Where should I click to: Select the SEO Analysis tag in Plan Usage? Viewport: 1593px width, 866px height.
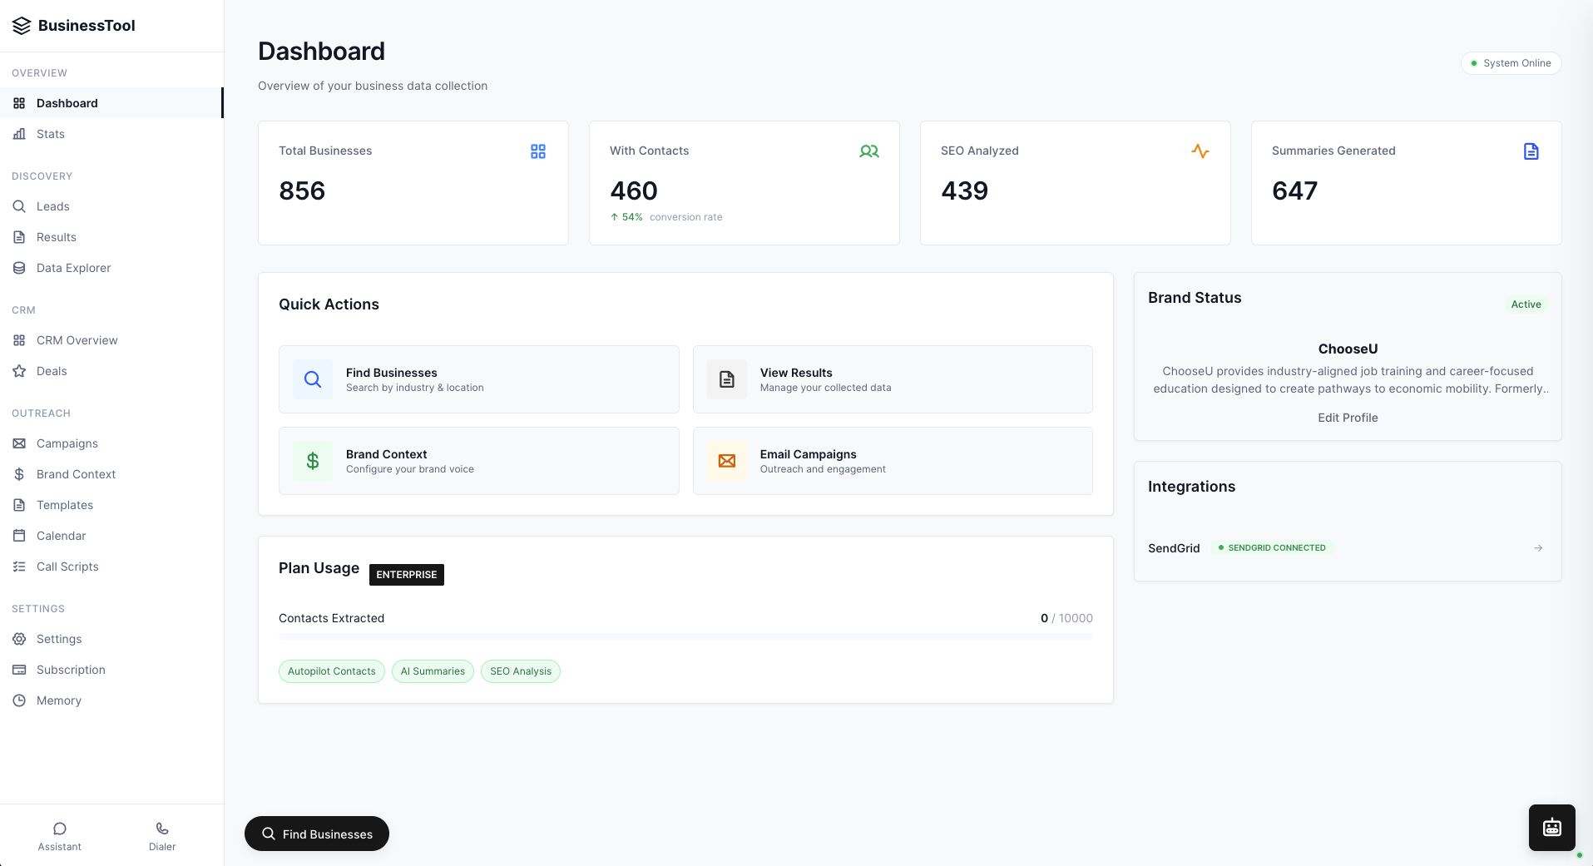pos(520,671)
